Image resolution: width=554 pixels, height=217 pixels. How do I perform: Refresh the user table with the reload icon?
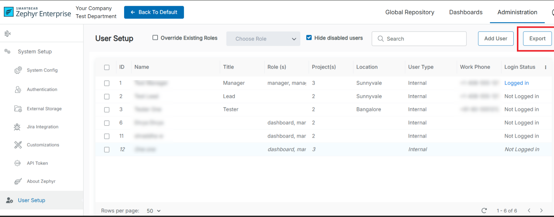point(484,211)
